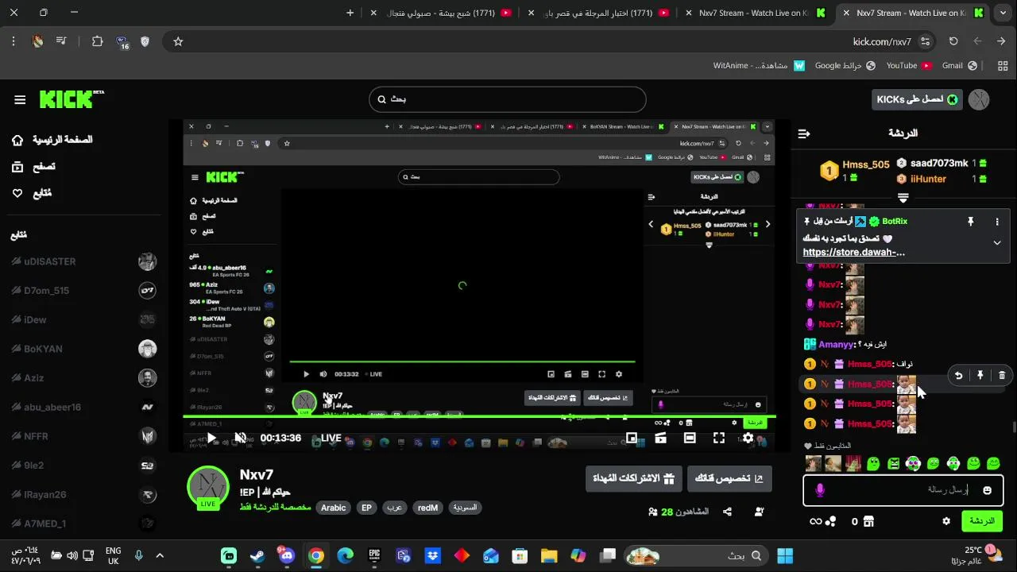This screenshot has height=572, width=1017.
Task: Show hidden system tray icons
Action: 160,555
